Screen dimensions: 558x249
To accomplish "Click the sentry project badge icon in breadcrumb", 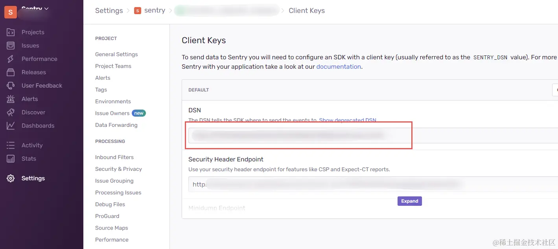I will click(x=138, y=11).
